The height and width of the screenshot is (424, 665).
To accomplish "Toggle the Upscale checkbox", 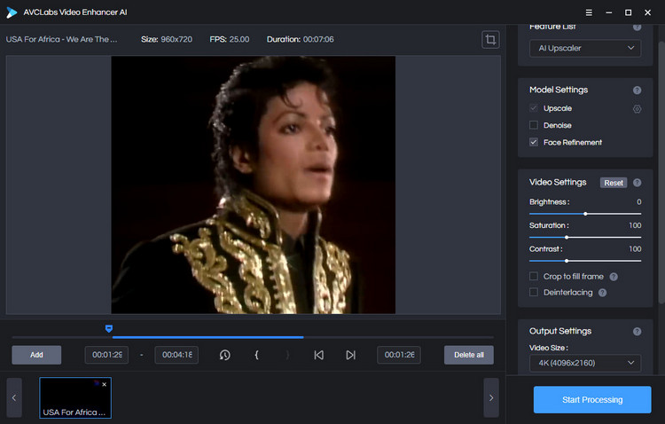I will 534,108.
